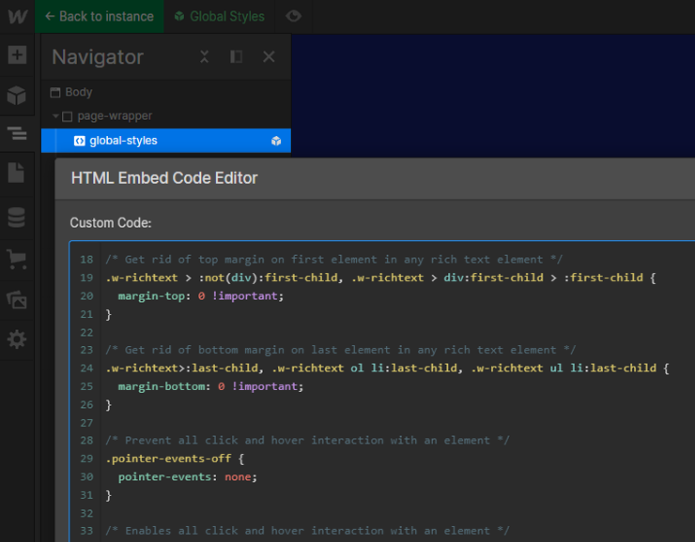
Task: Open the Pages panel
Action: (x=17, y=173)
